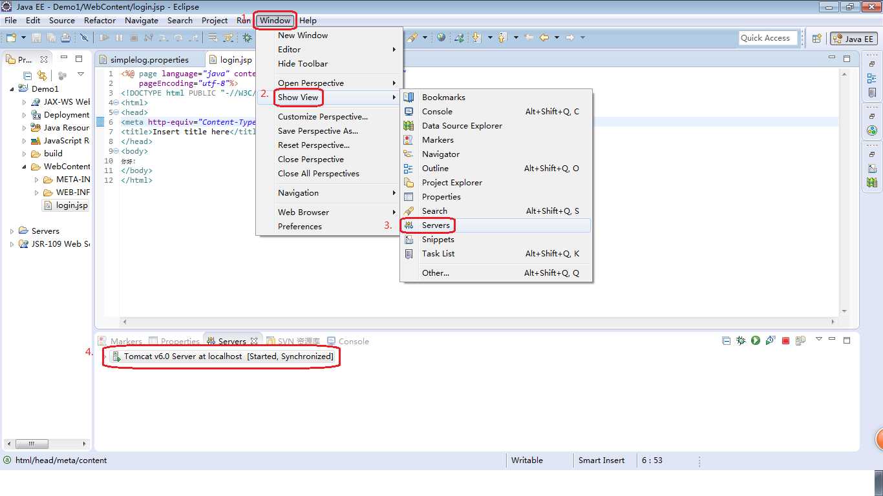Select login.jsp in Project Explorer tree
Image resolution: width=883 pixels, height=496 pixels.
pyautogui.click(x=65, y=205)
